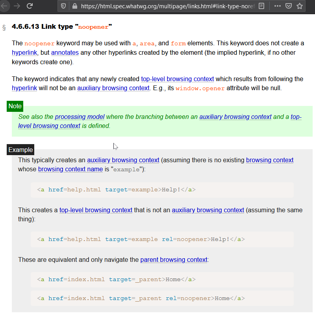Reload the current page
This screenshot has width=315, height=315.
(30, 6)
